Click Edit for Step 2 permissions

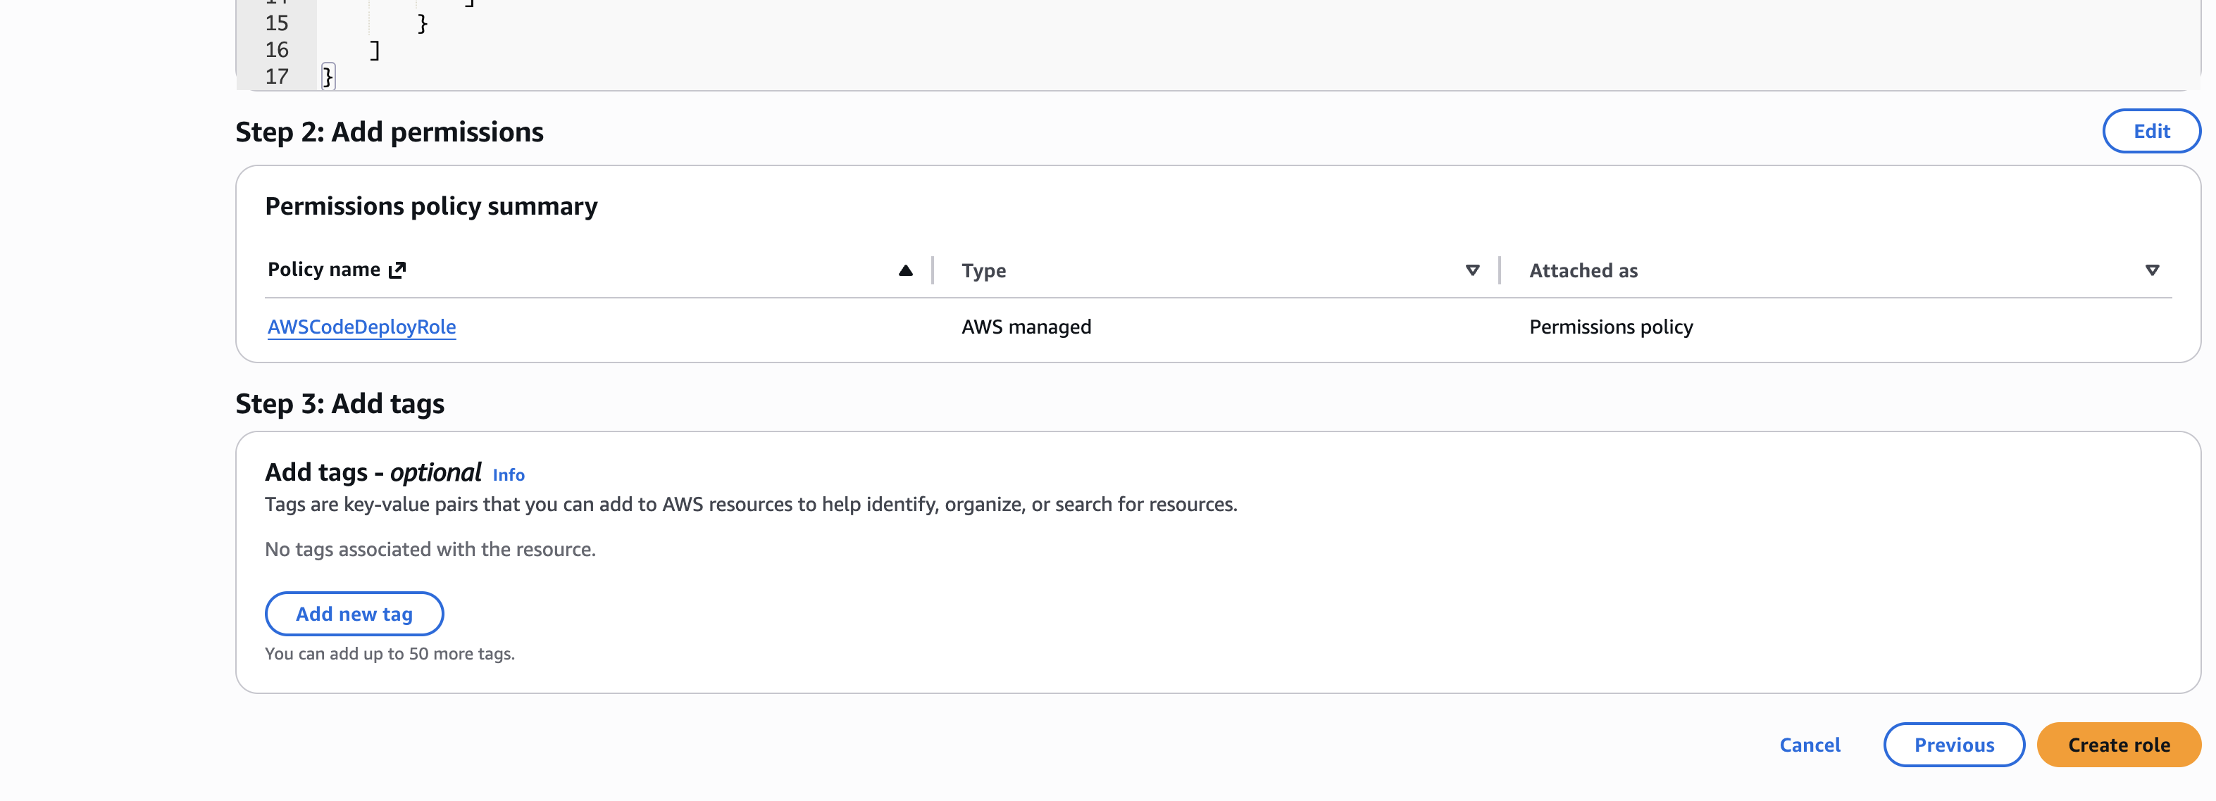click(2150, 132)
